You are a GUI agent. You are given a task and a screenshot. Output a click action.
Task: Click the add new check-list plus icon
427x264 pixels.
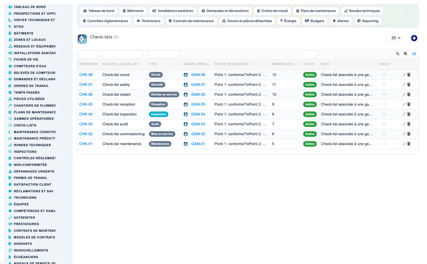tap(414, 38)
